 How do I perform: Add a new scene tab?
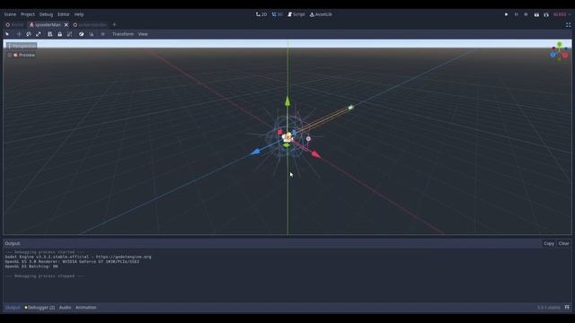pos(114,25)
